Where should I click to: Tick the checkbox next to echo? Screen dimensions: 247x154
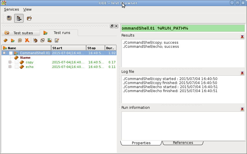point(16,67)
